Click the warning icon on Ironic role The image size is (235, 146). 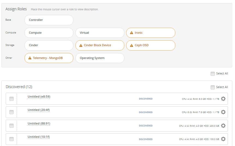click(132, 33)
